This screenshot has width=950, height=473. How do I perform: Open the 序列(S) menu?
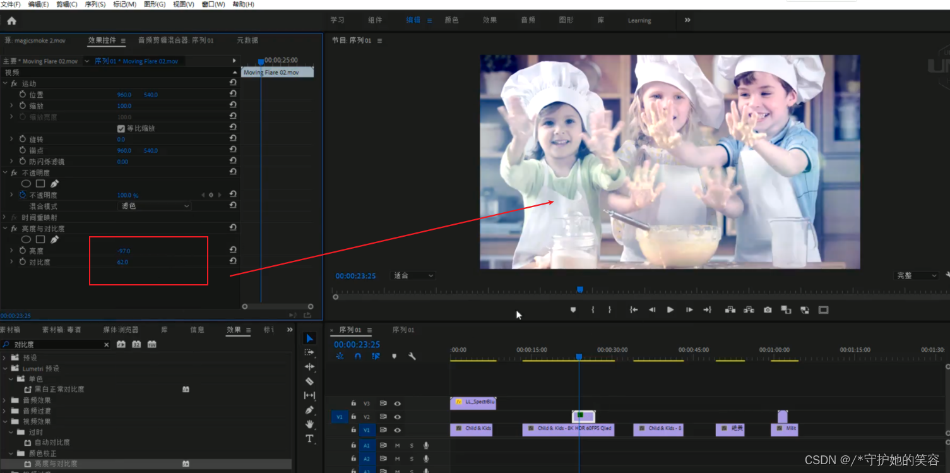[95, 4]
